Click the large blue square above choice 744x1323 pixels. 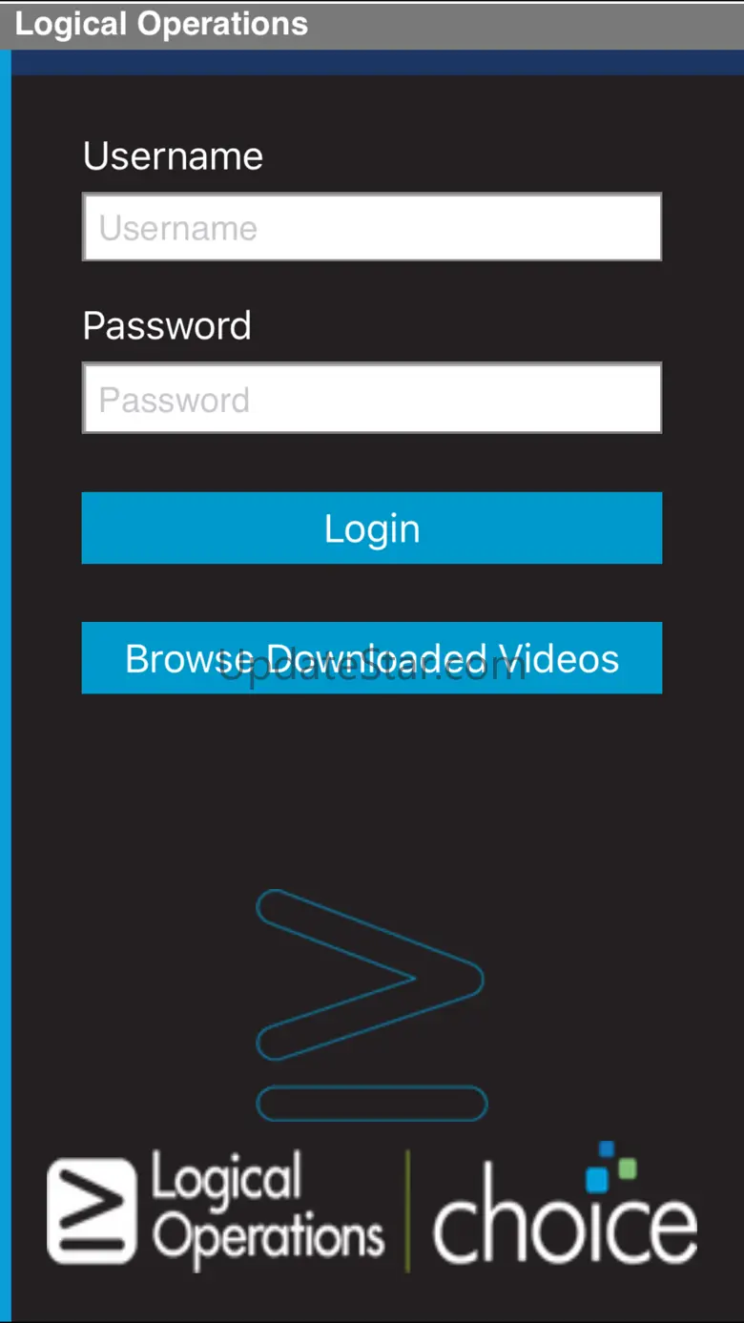pos(597,1181)
